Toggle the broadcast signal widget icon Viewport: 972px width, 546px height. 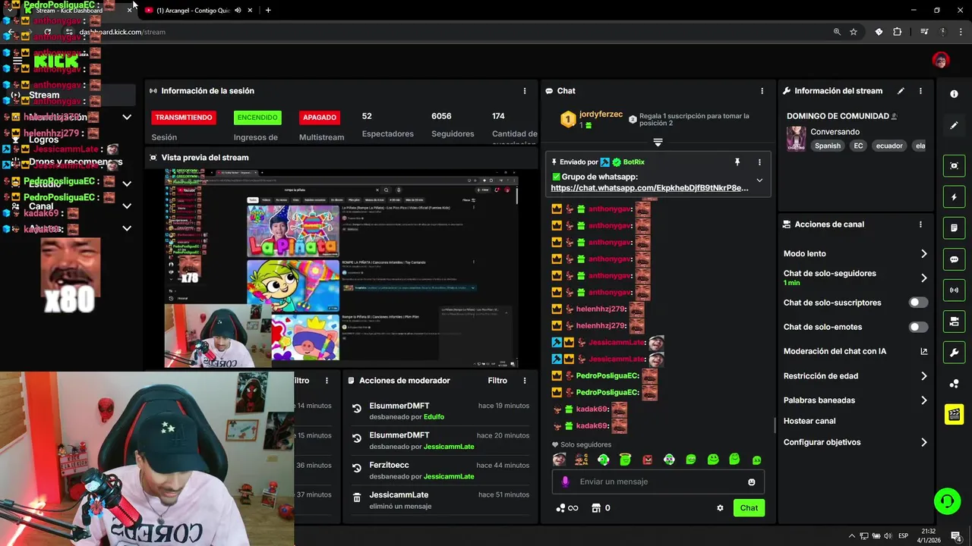[x=954, y=290]
